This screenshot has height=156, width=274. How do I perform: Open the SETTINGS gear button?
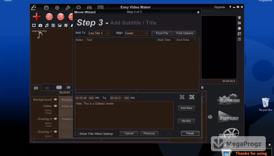(x=228, y=100)
